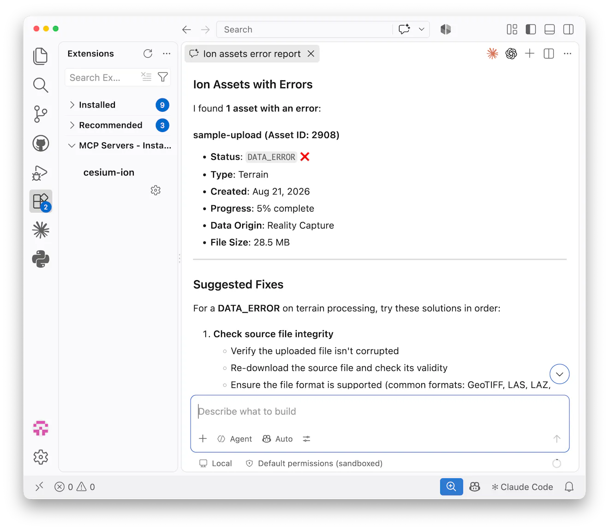The width and height of the screenshot is (609, 530).
Task: Open the chat dropdown arrow in title bar
Action: click(x=422, y=29)
